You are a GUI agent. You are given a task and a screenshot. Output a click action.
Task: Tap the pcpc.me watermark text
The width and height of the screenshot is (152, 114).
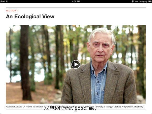click(x=70, y=108)
